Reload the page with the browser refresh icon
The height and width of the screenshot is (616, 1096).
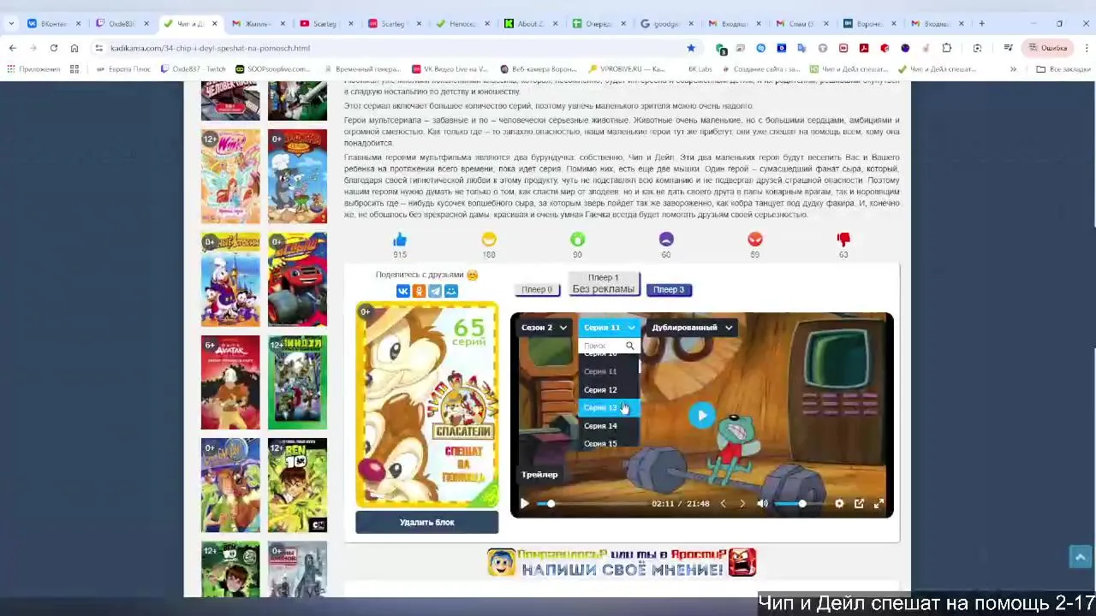point(53,48)
